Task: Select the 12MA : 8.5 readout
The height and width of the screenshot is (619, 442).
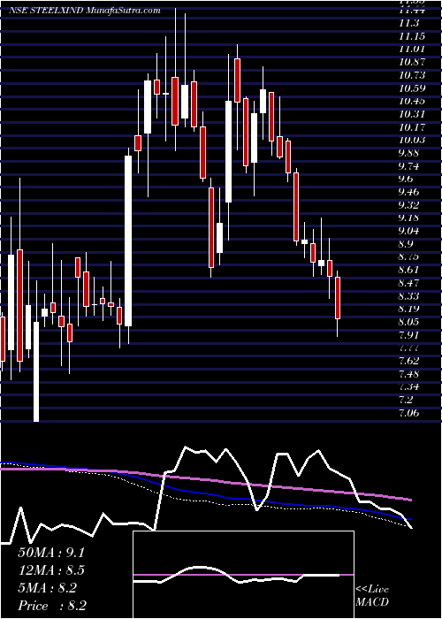Action: 51,570
